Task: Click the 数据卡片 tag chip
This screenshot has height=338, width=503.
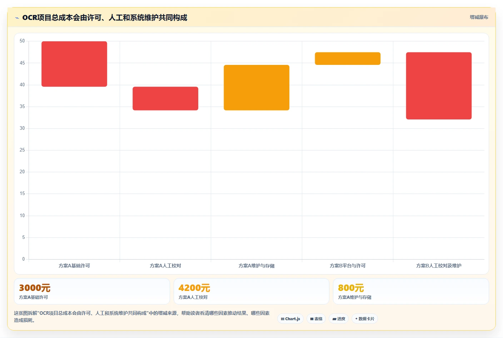Action: click(x=365, y=319)
